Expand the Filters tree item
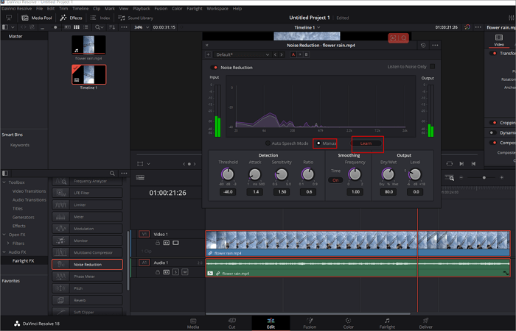Viewport: 516px width, 331px height. pyautogui.click(x=8, y=243)
